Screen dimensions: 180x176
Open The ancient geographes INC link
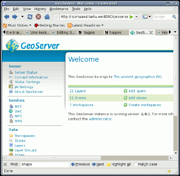coord(137,77)
